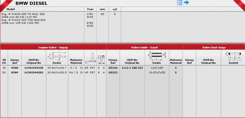This screenshot has height=118, width=245.
Task: Open valve reference 0569
Action: [14, 73]
